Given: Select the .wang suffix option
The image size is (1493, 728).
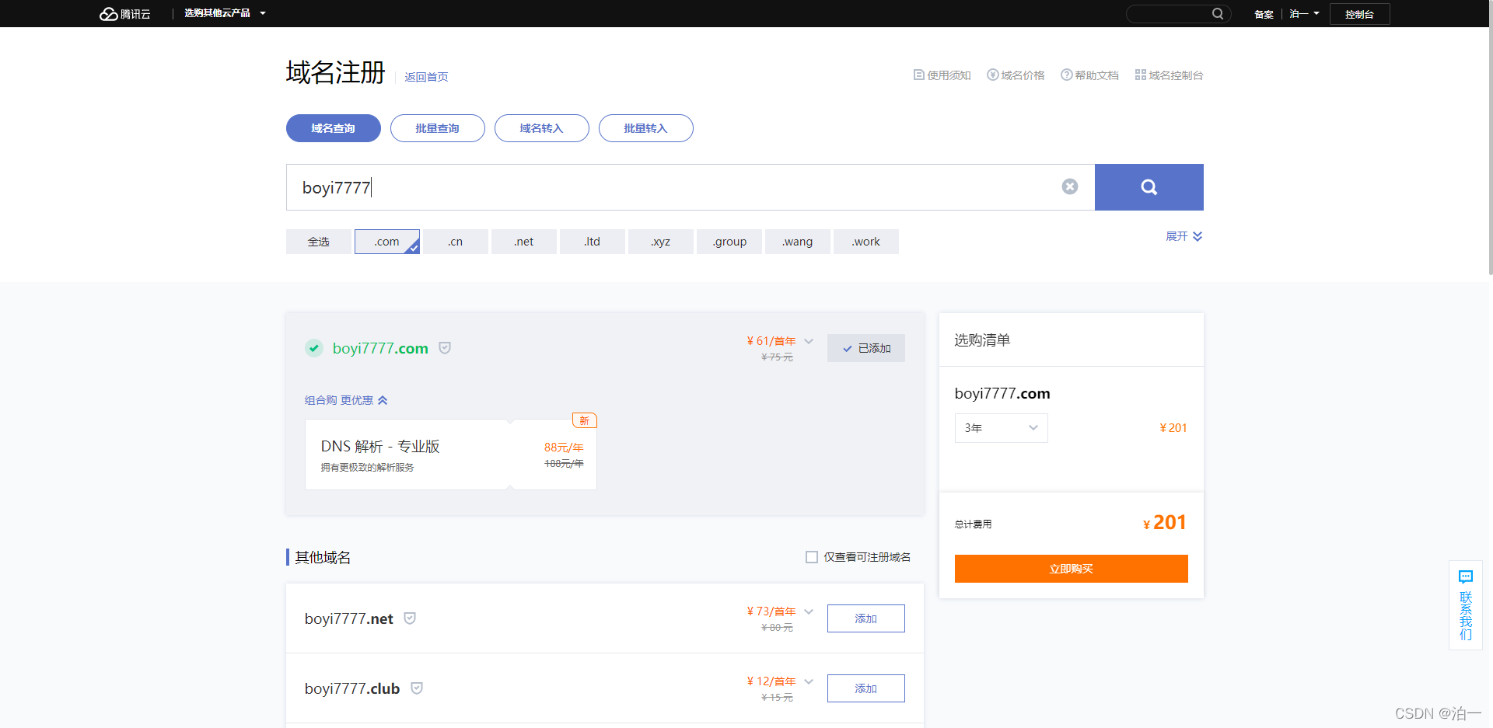Looking at the screenshot, I should click(798, 242).
